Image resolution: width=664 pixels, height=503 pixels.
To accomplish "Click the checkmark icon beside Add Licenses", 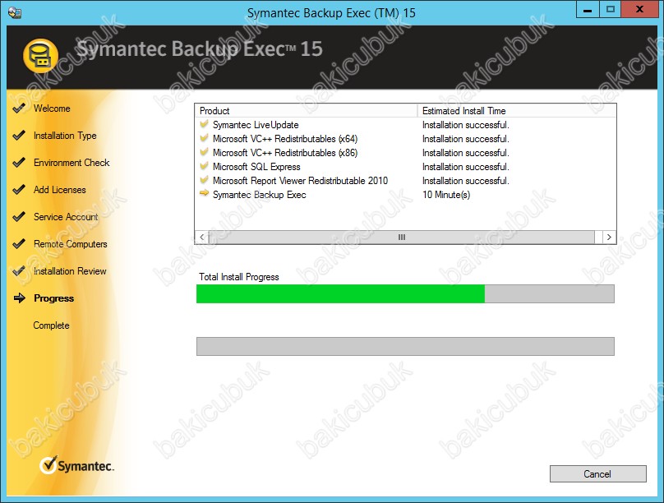I will pyautogui.click(x=19, y=190).
